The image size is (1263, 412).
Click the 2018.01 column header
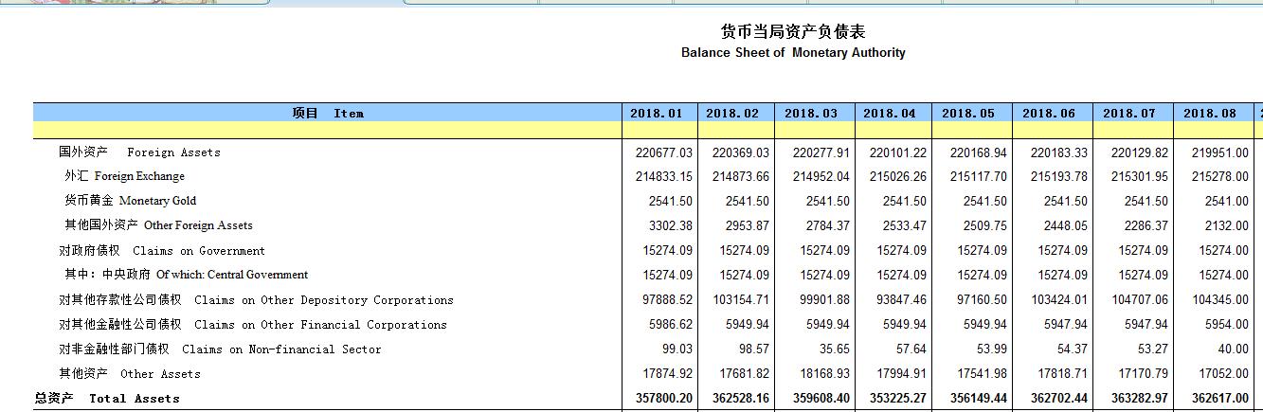pyautogui.click(x=656, y=113)
